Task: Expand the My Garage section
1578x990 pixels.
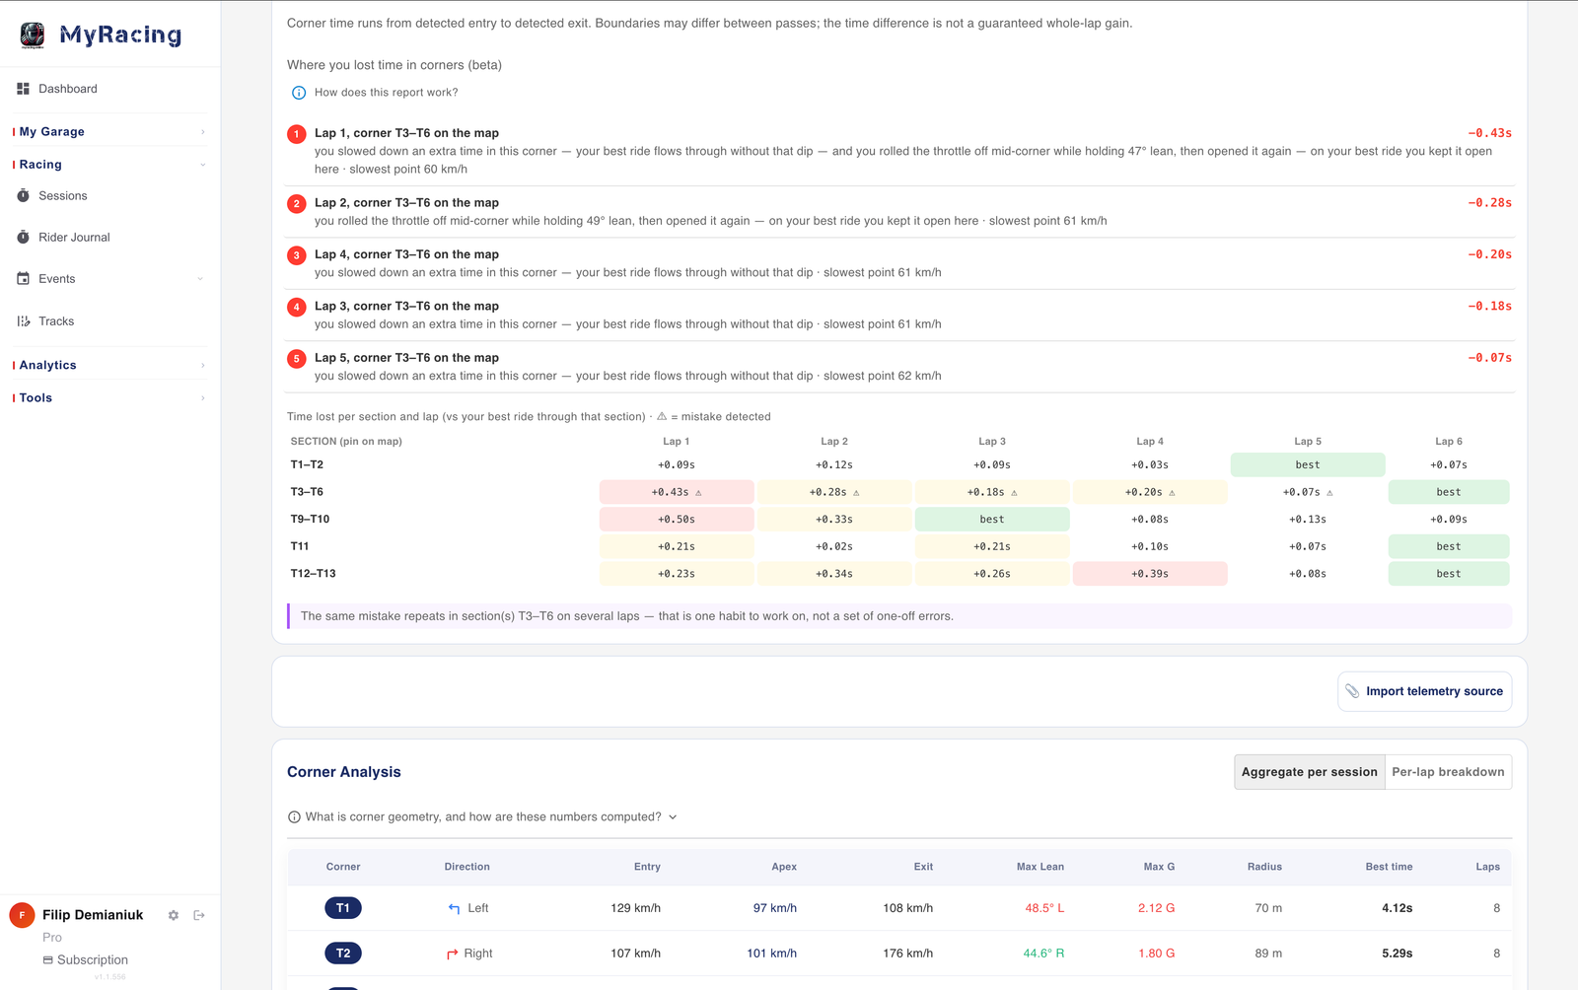Action: [110, 131]
